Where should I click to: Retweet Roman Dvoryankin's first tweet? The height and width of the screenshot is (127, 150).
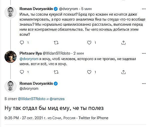tap(56, 43)
